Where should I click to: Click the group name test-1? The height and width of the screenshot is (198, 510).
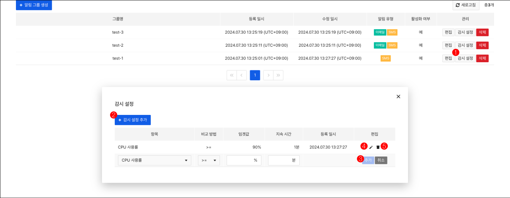pyautogui.click(x=118, y=58)
